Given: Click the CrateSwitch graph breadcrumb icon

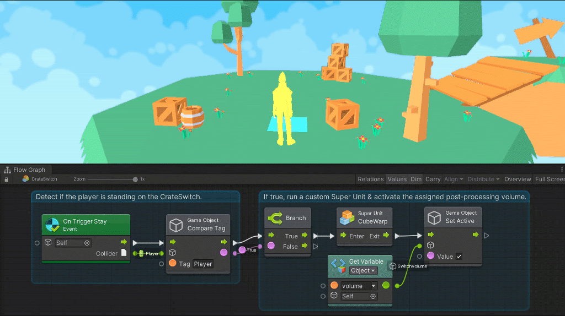Looking at the screenshot, I should pos(25,179).
